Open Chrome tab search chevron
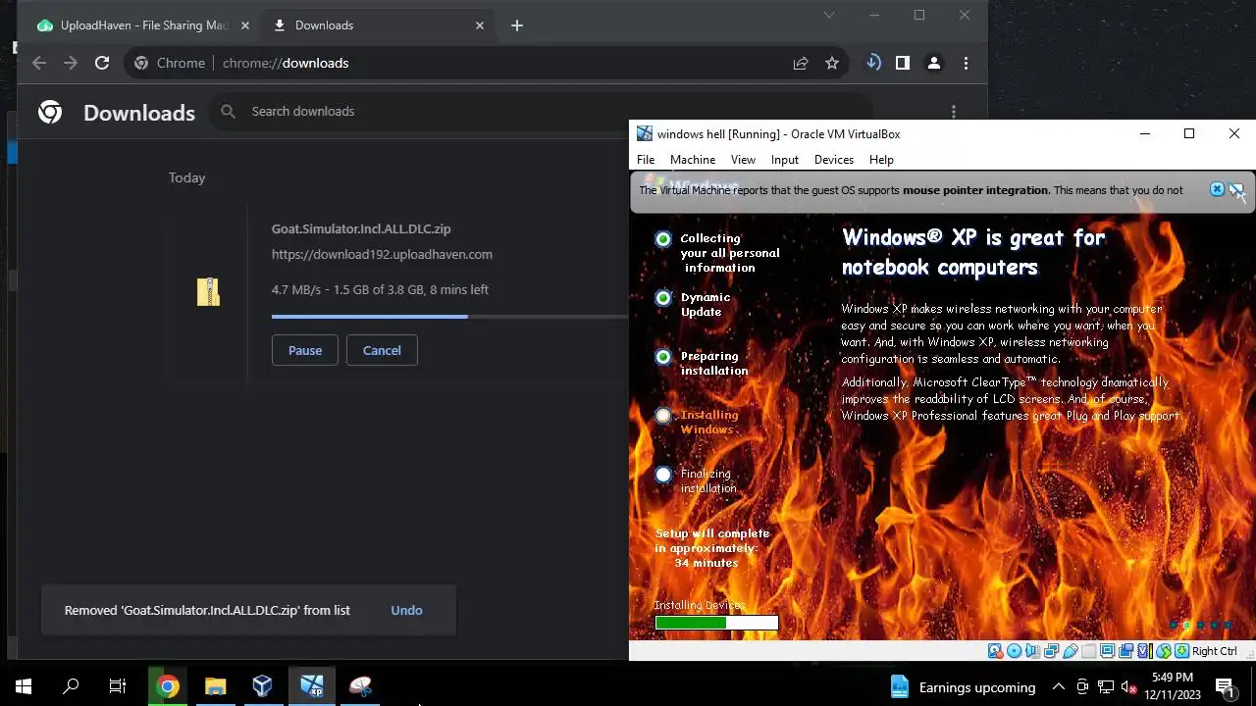 829,15
